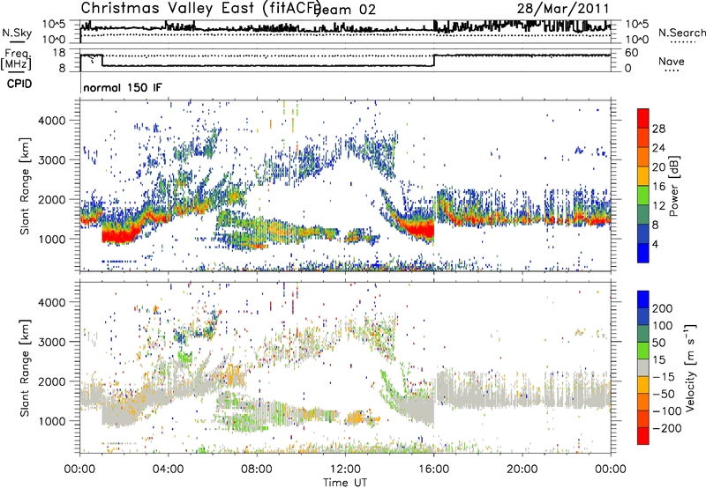Click the 08:00 time axis label
The width and height of the screenshot is (706, 488).
coord(257,470)
